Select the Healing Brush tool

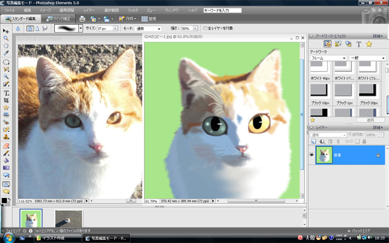pos(6,129)
